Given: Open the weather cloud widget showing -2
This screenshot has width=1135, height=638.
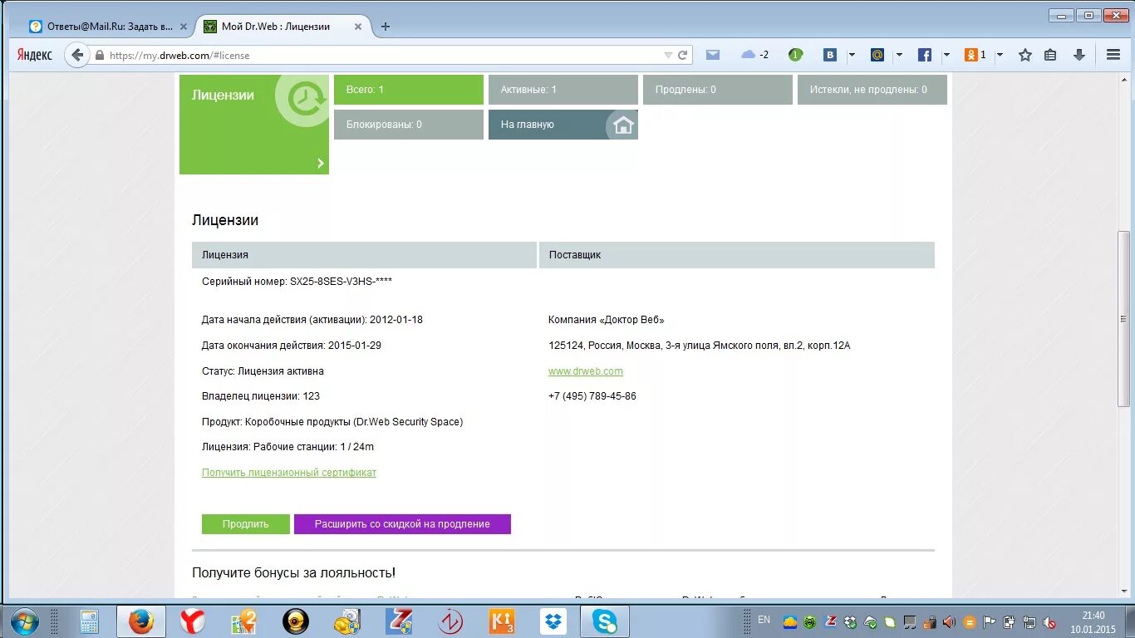Looking at the screenshot, I should [755, 55].
